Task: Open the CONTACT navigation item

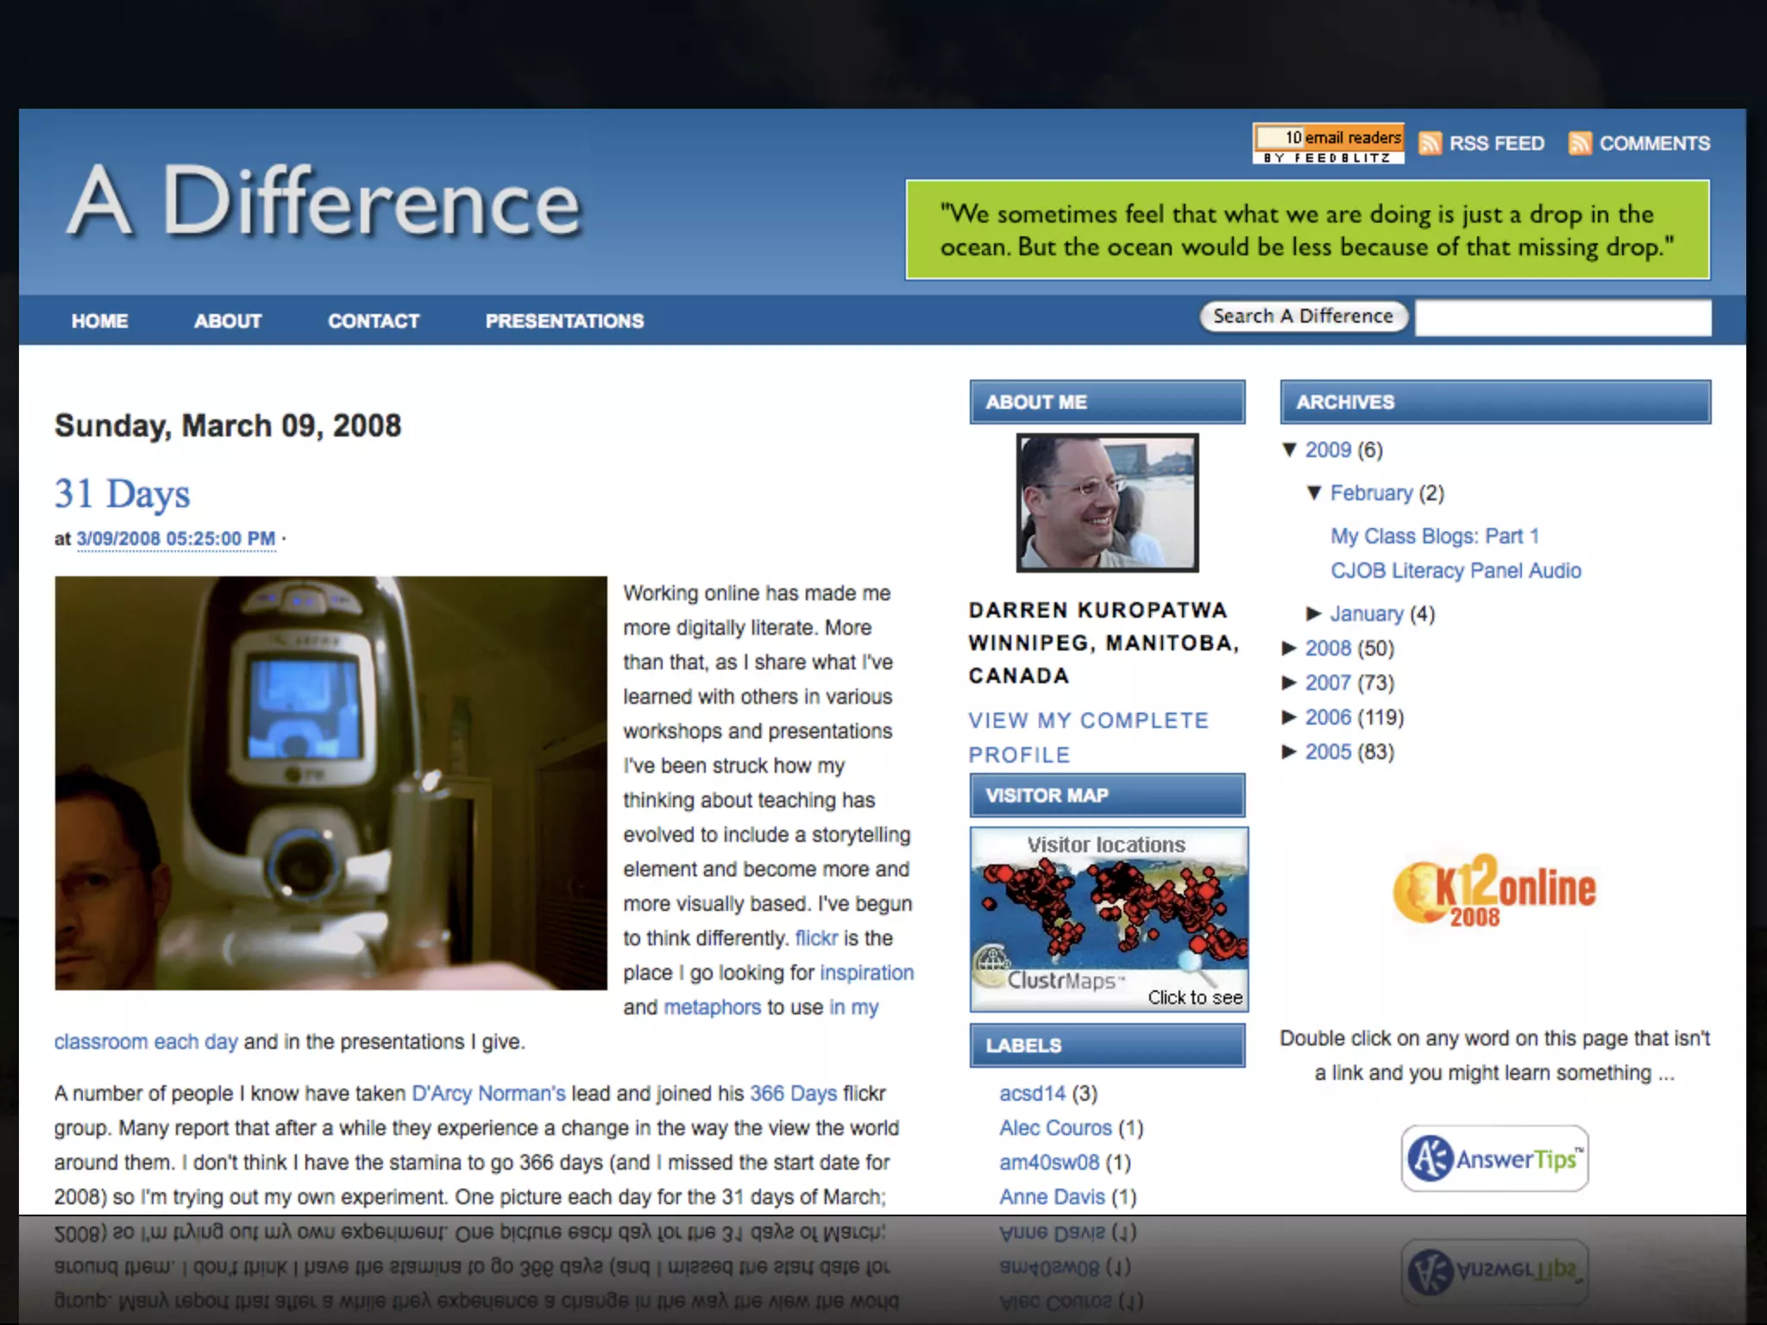Action: click(x=374, y=321)
